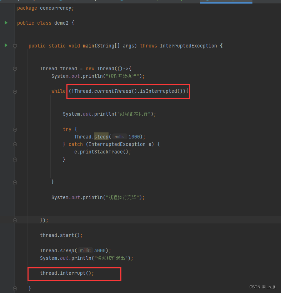Click the highlighted 'sleep' call inside try
The width and height of the screenshot is (281, 293).
click(x=101, y=137)
